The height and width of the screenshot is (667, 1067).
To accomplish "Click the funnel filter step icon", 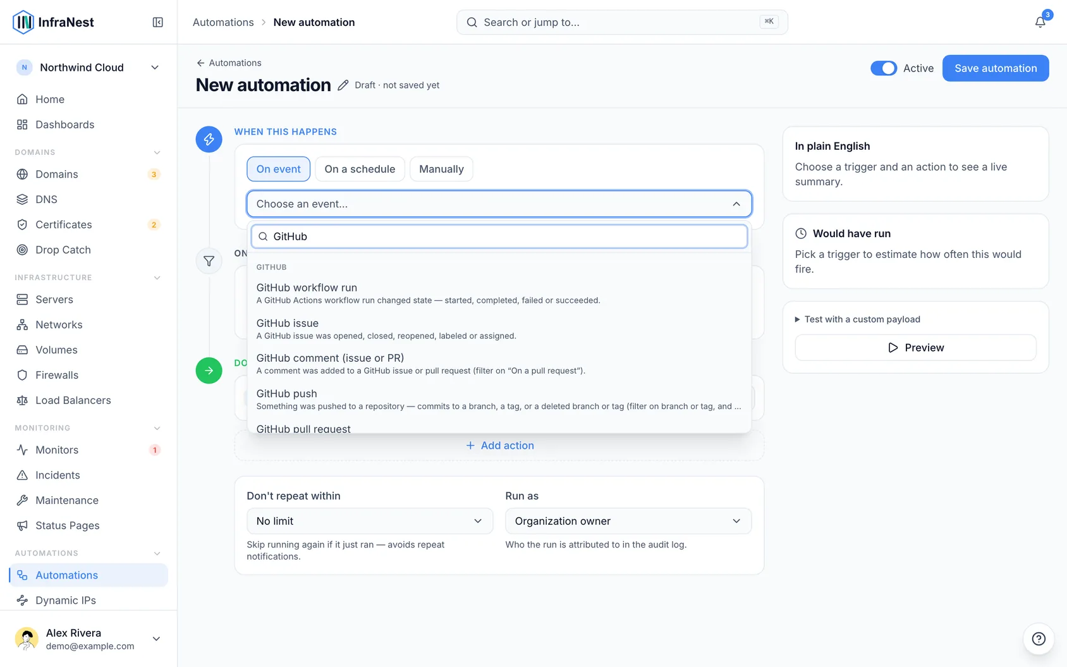I will 209,260.
